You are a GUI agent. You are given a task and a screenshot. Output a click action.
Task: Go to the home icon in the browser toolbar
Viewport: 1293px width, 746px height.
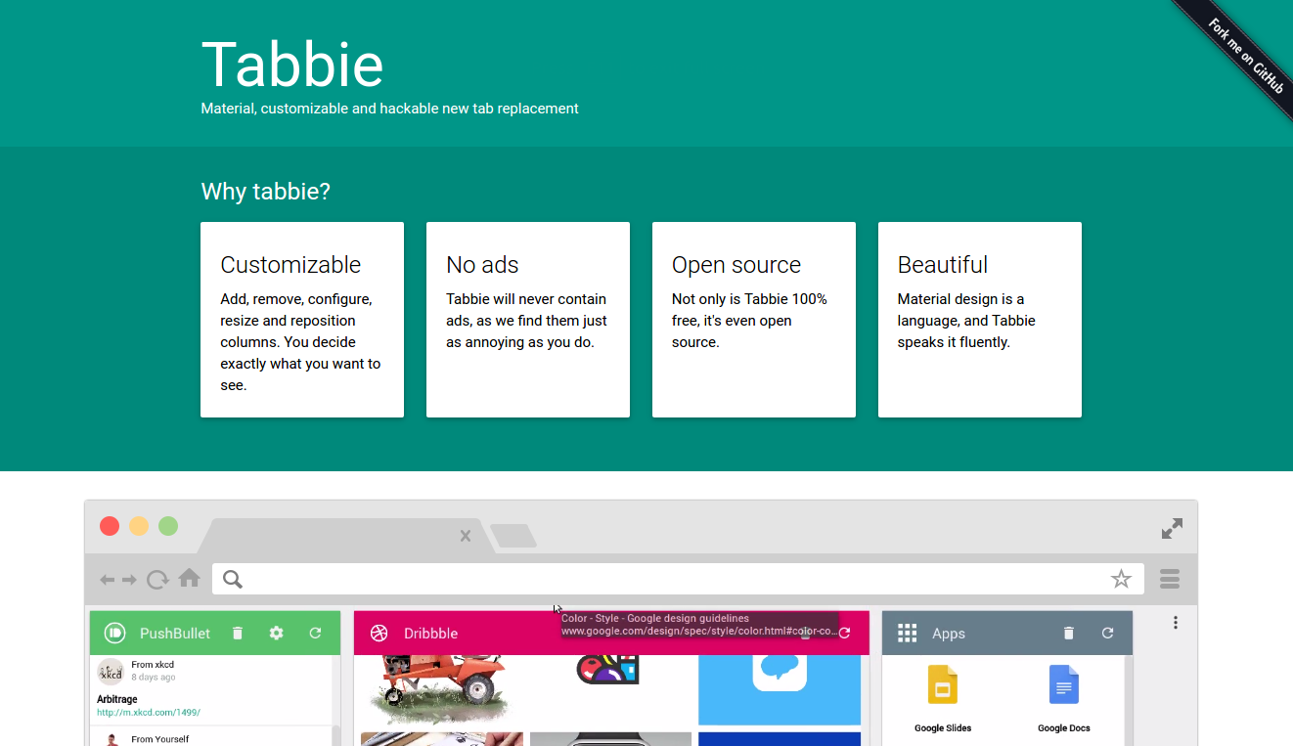tap(189, 578)
